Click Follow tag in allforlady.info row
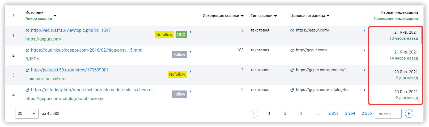The image size is (429, 127). (x=179, y=94)
